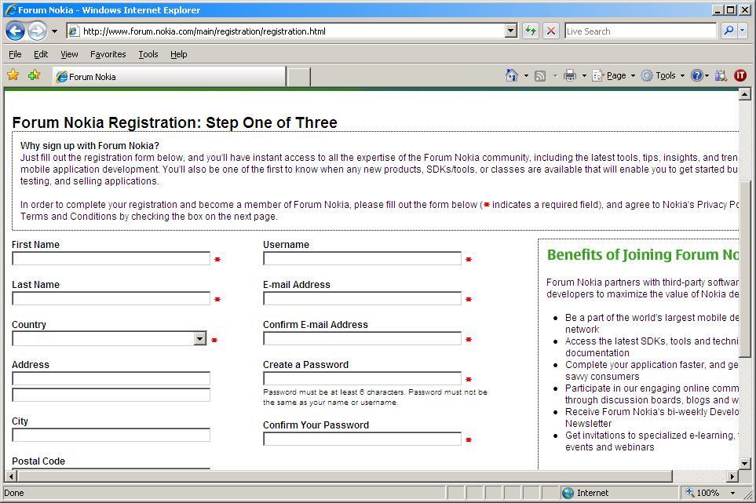This screenshot has height=503, width=756.
Task: Click the Refresh page icon
Action: click(531, 31)
